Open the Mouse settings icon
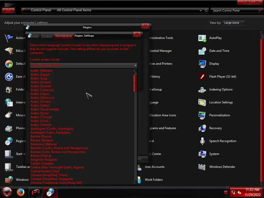264x198 pixels. point(9,115)
